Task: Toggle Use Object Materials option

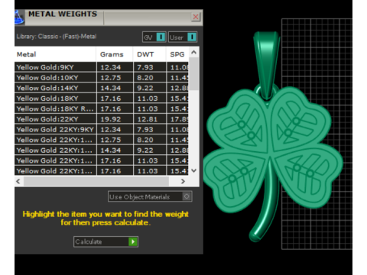Action: pos(150,196)
